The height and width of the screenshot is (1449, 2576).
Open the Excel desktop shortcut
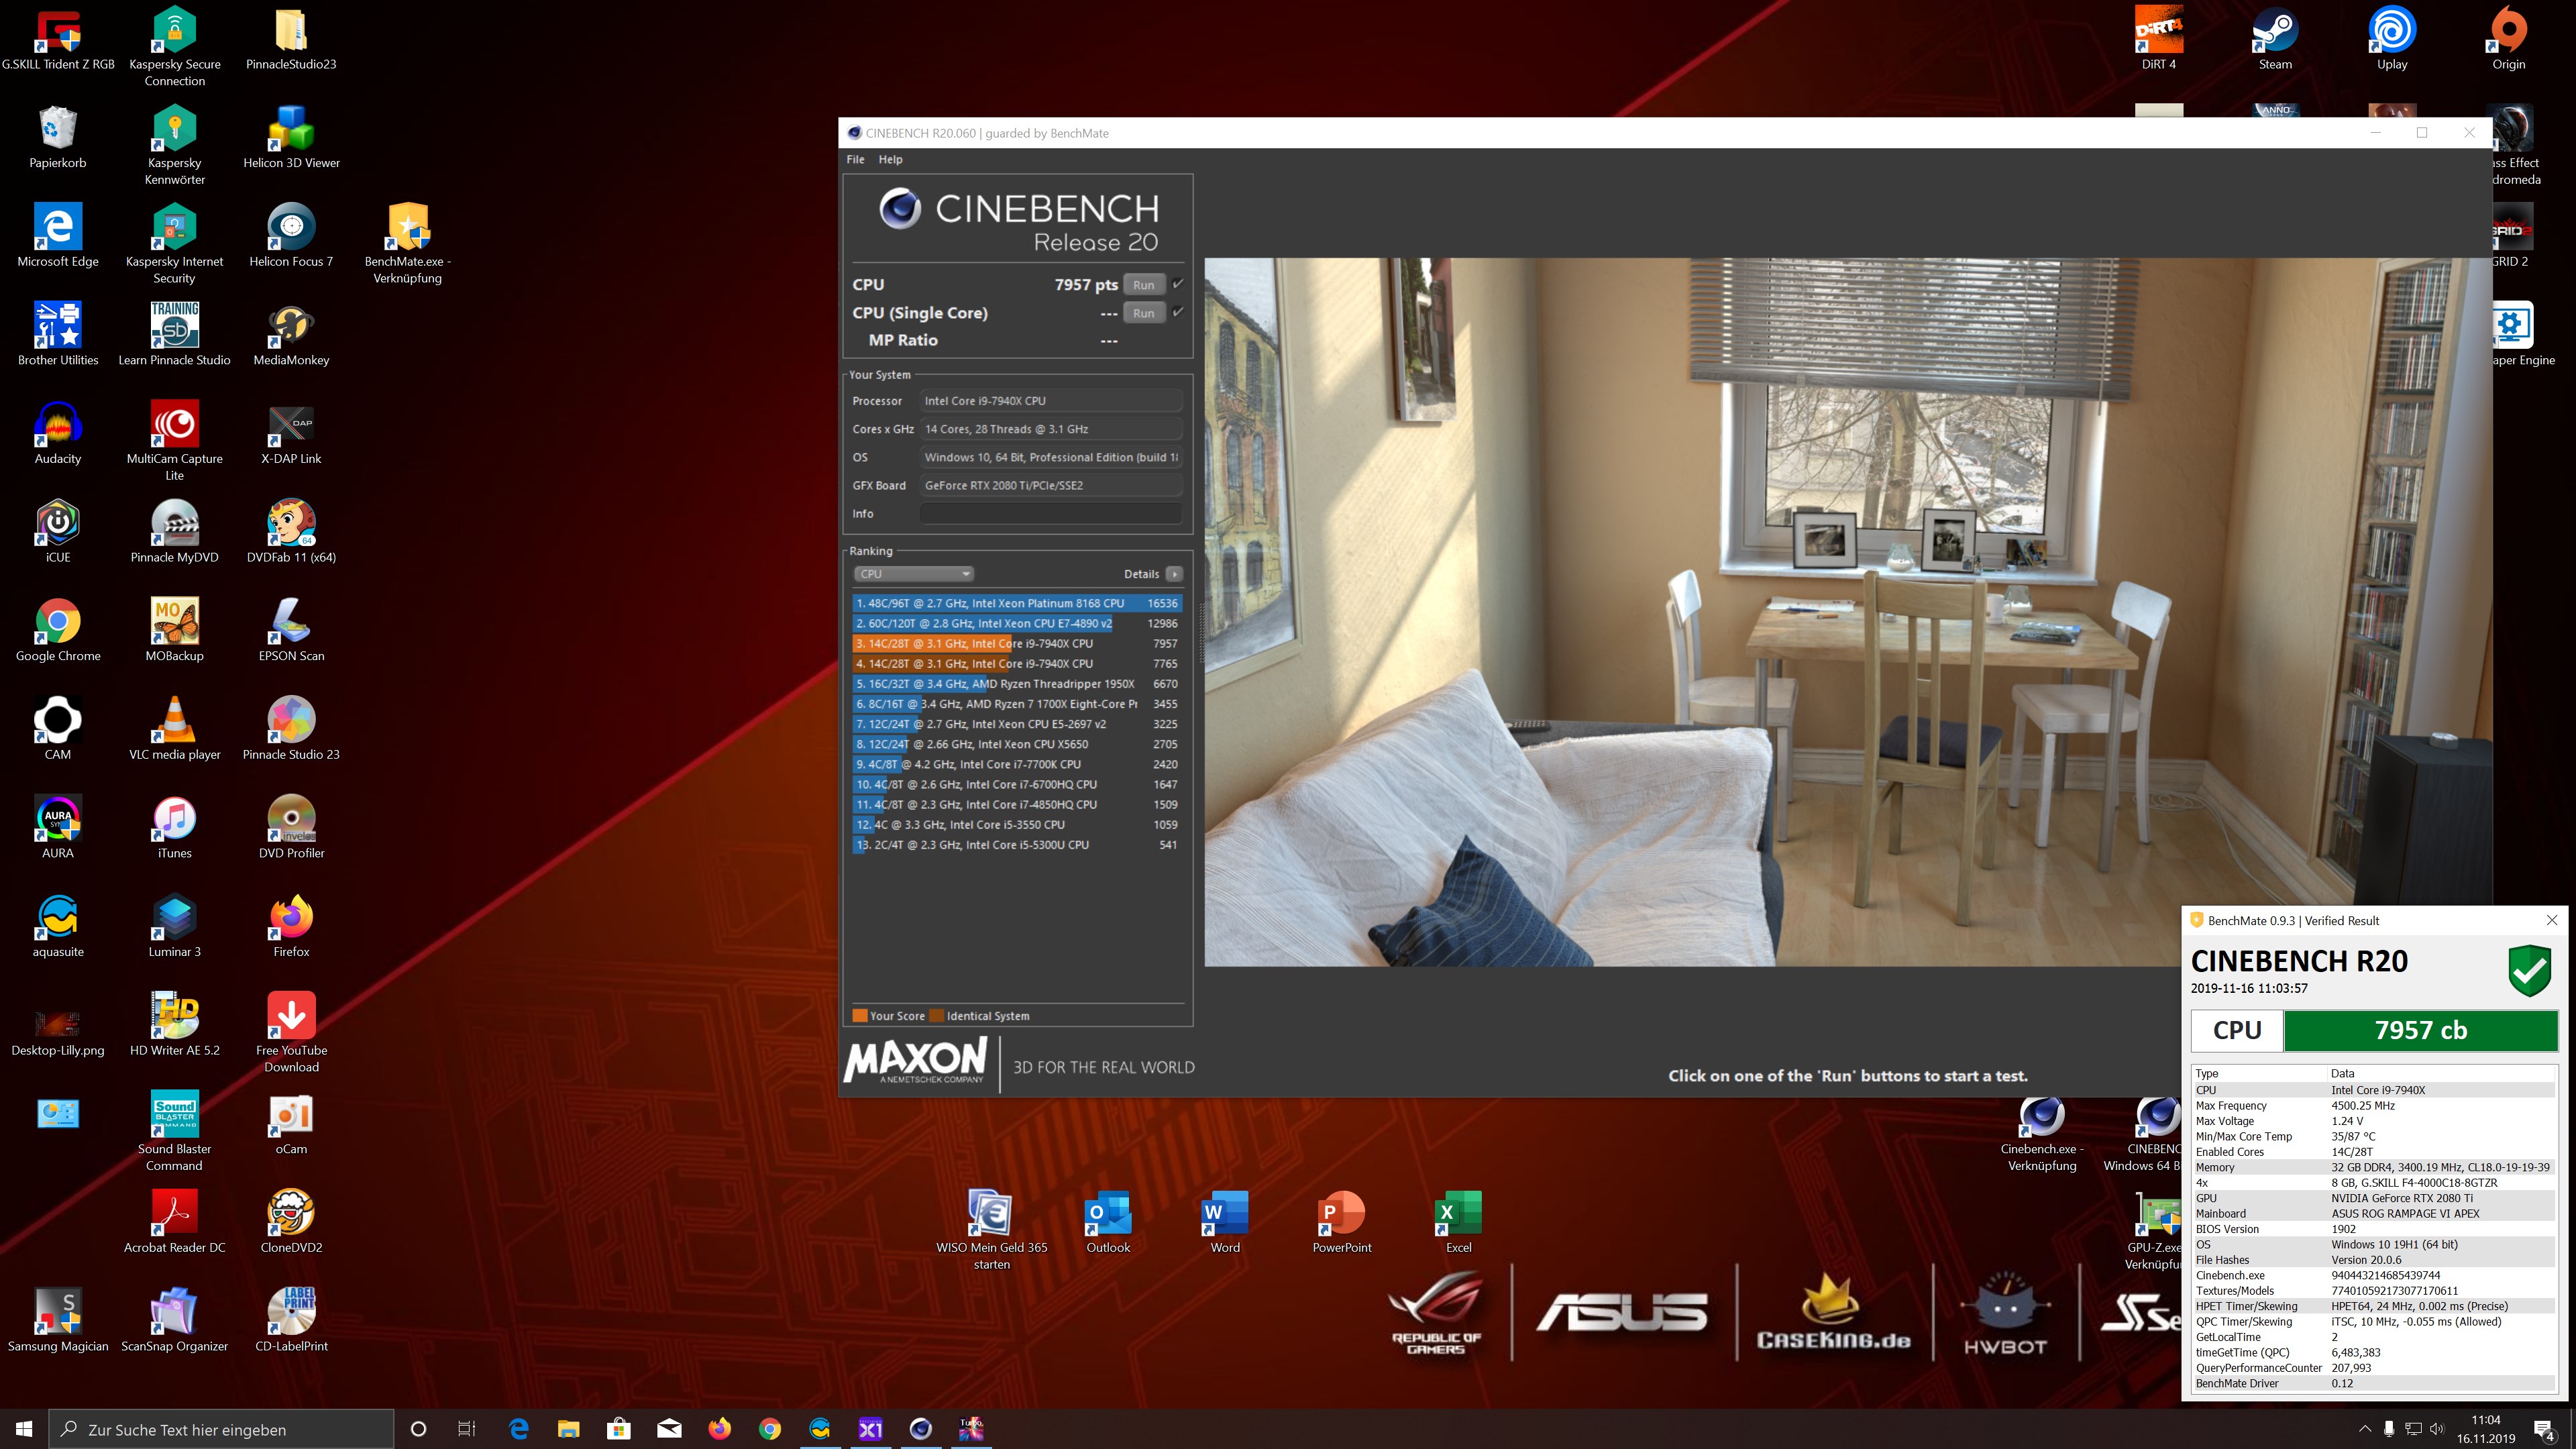click(1458, 1223)
